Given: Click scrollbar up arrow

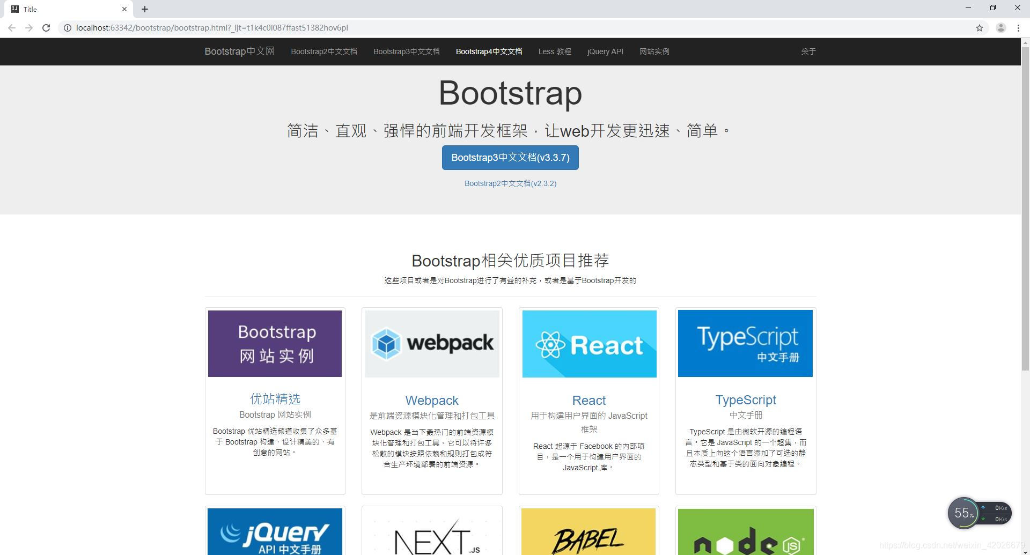Looking at the screenshot, I should [x=1025, y=42].
